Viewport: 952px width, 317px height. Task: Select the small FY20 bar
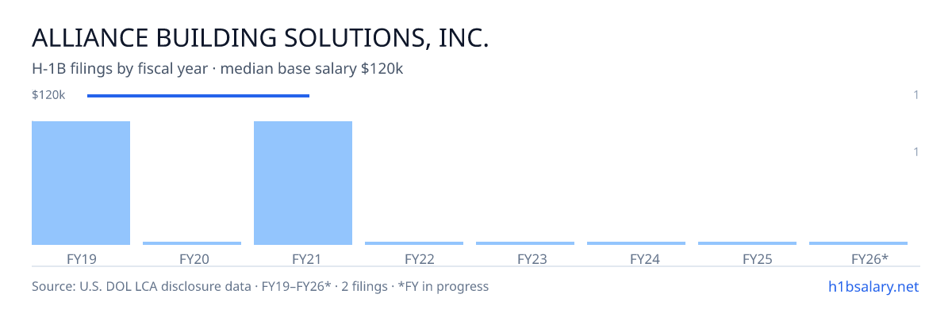point(192,243)
